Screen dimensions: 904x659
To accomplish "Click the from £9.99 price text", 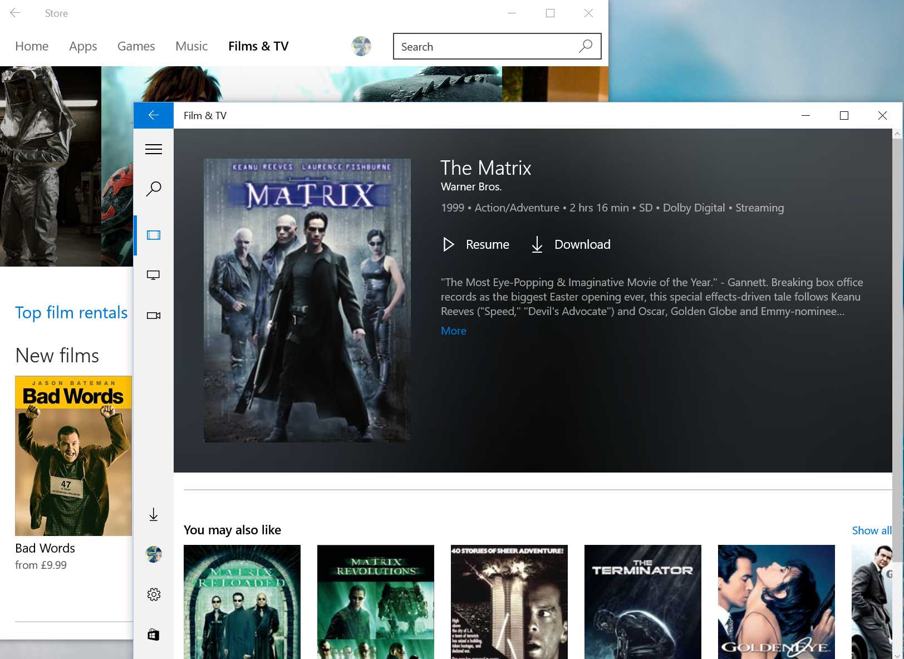I will [x=41, y=565].
